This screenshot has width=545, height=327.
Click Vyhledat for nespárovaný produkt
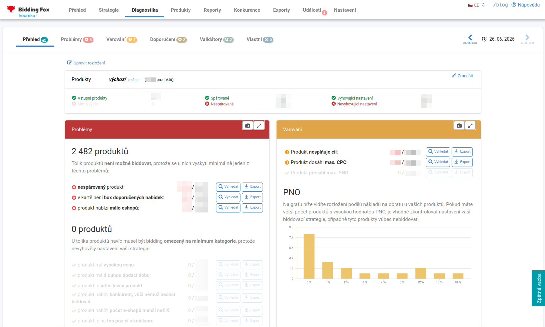click(228, 187)
